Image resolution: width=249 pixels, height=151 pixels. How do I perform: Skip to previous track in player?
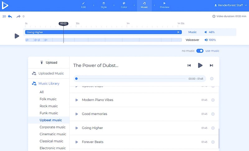(x=189, y=65)
